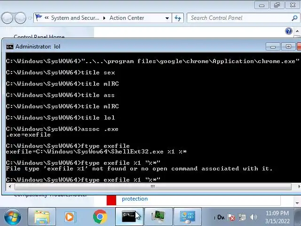Go back in the Control Panel window
Image resolution: width=301 pixels, height=226 pixels.
7,18
